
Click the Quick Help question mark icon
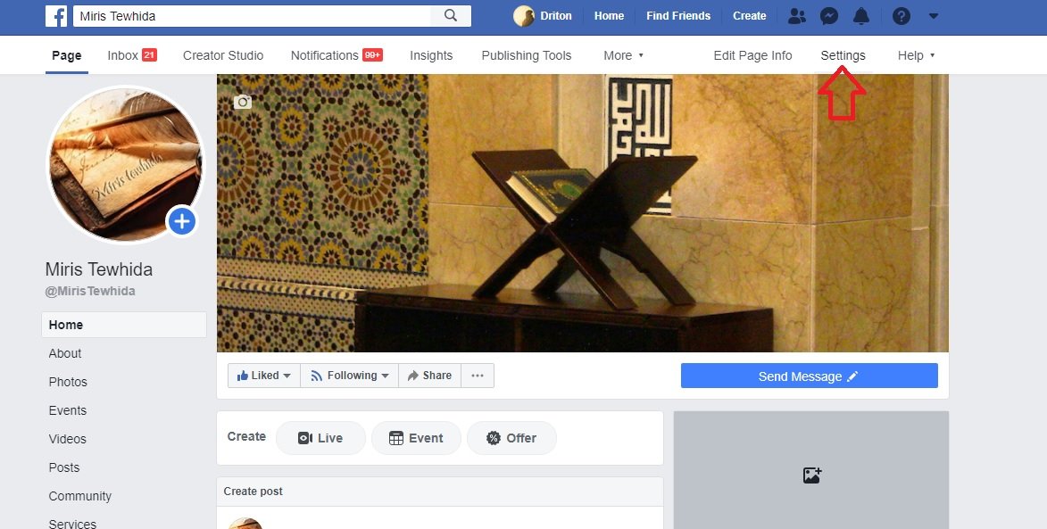coord(902,16)
